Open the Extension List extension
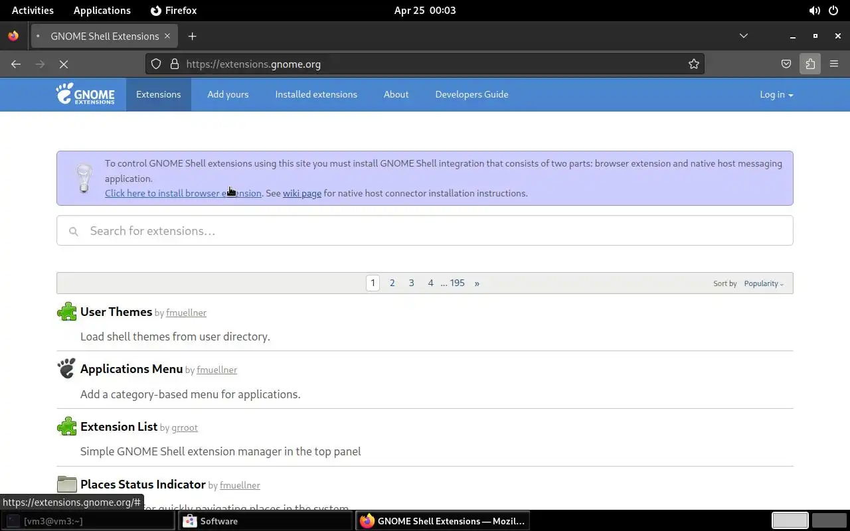This screenshot has width=850, height=531. click(x=119, y=426)
